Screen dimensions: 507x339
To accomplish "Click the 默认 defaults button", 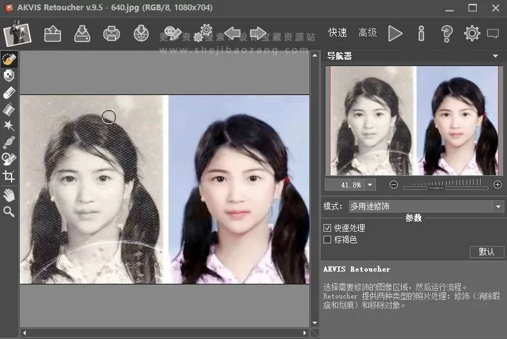I will click(x=486, y=252).
